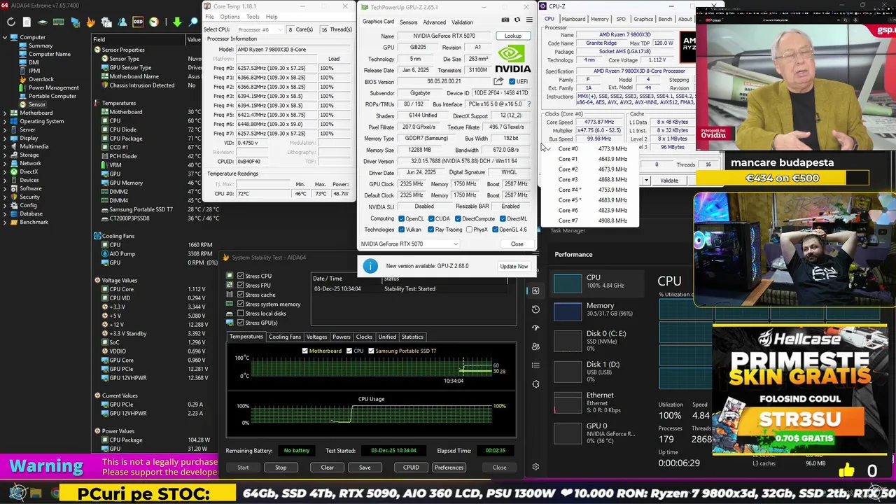Open the Core Temp Tools menu

[x=253, y=17]
